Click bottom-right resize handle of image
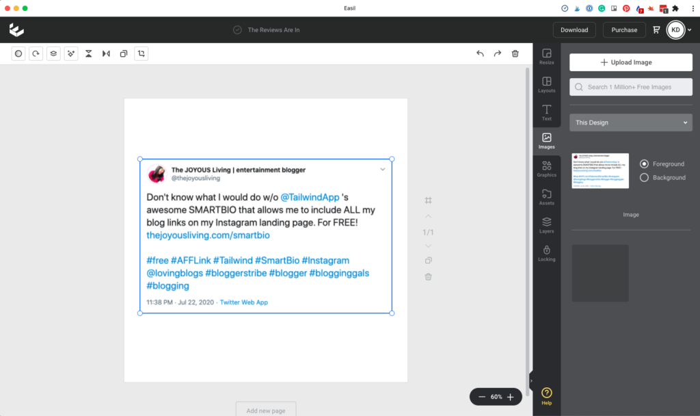The image size is (700, 416). pyautogui.click(x=392, y=313)
